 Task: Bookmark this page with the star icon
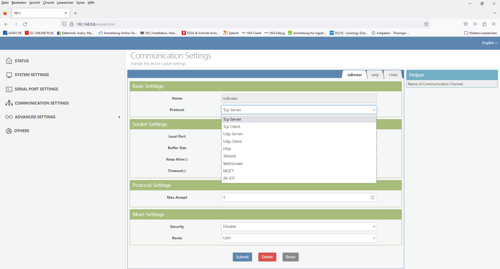pyautogui.click(x=426, y=24)
